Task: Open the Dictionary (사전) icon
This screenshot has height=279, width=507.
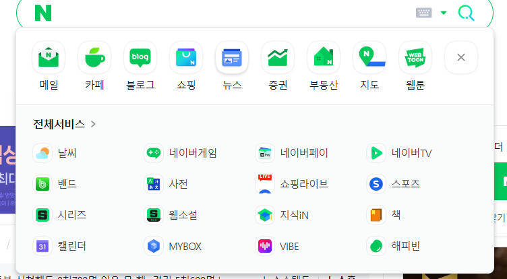Action: [x=154, y=184]
